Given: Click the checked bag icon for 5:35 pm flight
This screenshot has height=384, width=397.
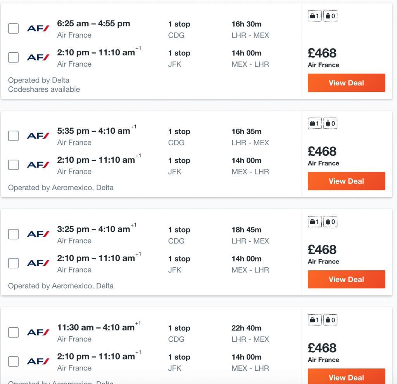Looking at the screenshot, I should click(330, 123).
